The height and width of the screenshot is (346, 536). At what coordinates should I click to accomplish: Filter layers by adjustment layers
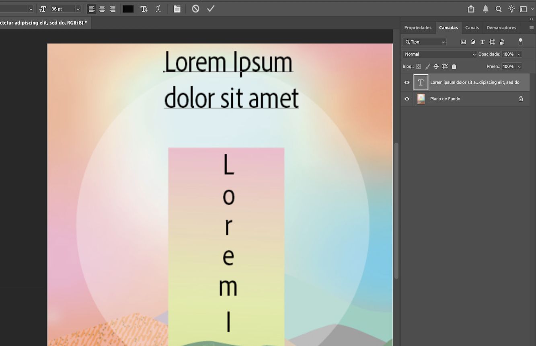(x=473, y=42)
